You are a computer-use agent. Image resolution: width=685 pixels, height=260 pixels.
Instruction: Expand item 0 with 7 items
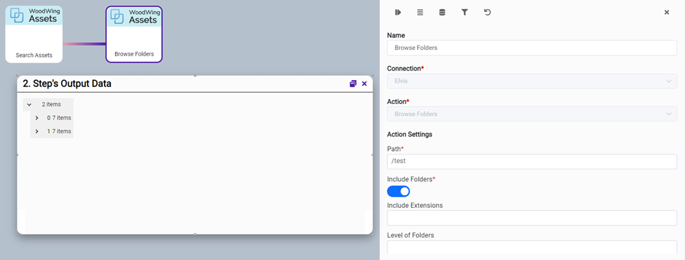tap(37, 118)
